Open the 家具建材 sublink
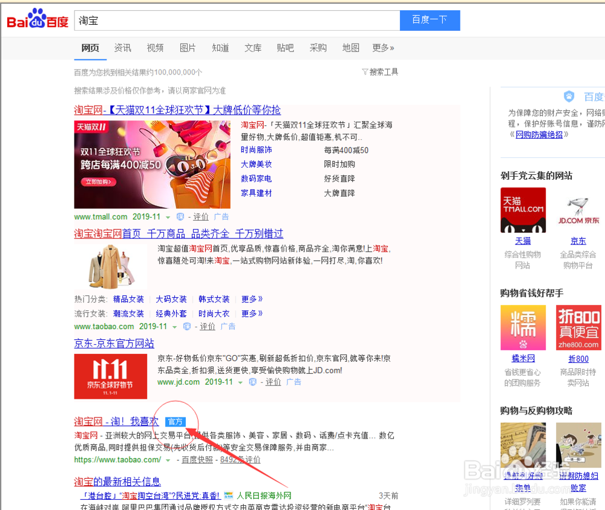This screenshot has height=510, width=605. (256, 192)
